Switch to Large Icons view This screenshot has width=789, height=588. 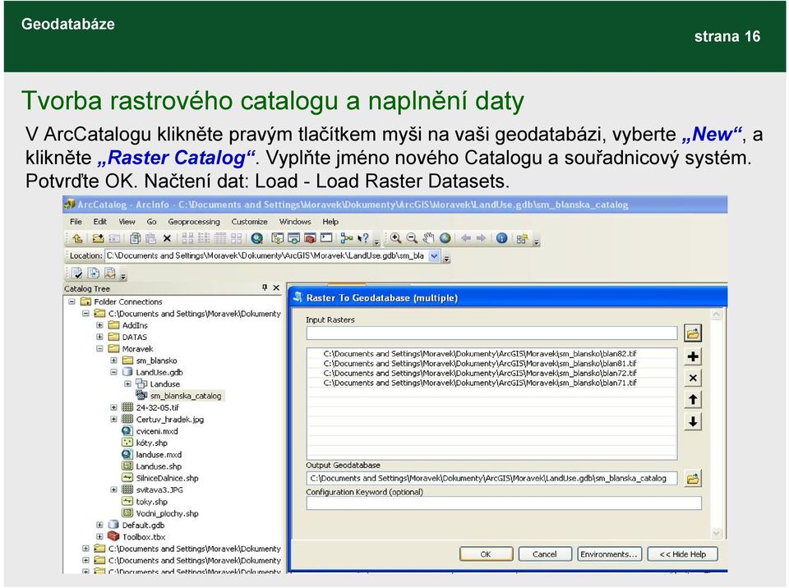pyautogui.click(x=187, y=238)
